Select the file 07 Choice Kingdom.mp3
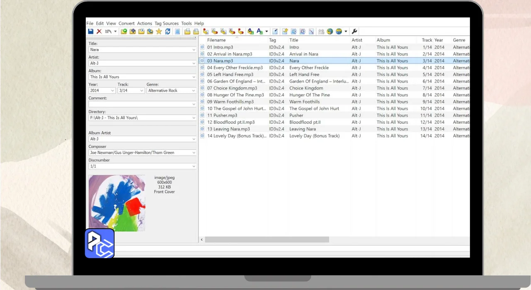The image size is (531, 290). click(232, 88)
